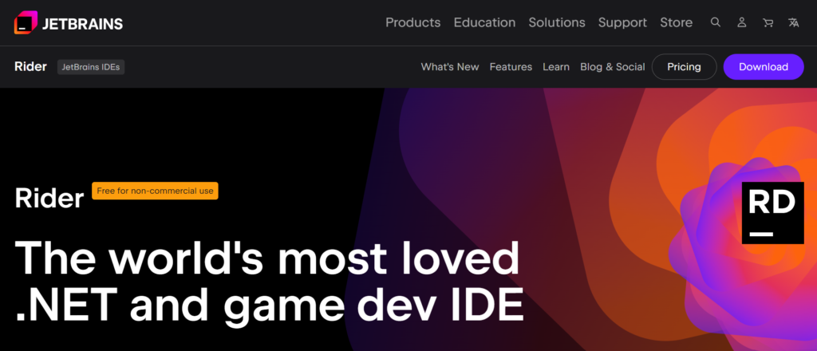This screenshot has height=351, width=817.
Task: Open the Learn link
Action: [x=556, y=67]
